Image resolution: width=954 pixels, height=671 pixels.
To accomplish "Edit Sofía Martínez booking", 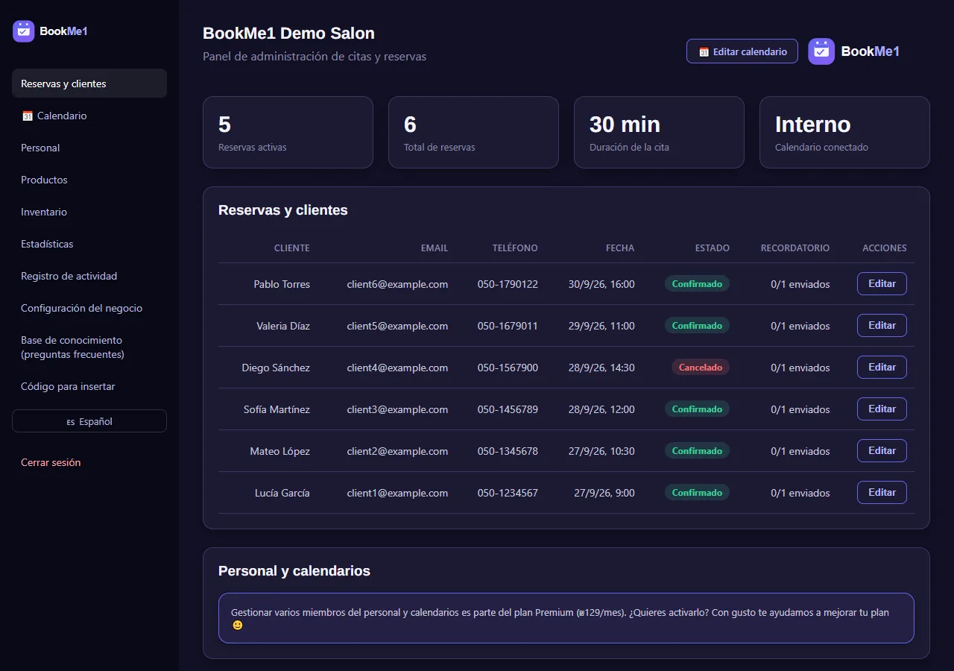I will pos(882,409).
